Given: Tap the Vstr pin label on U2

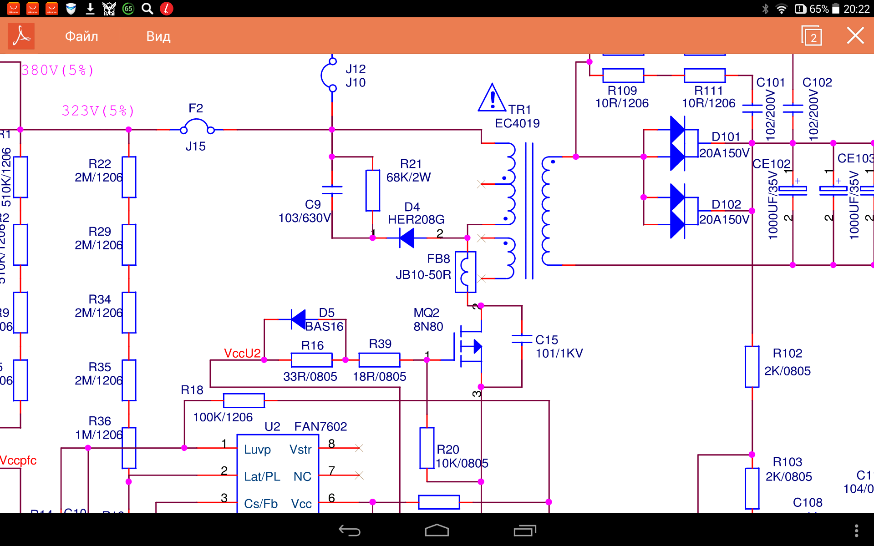Looking at the screenshot, I should 300,450.
